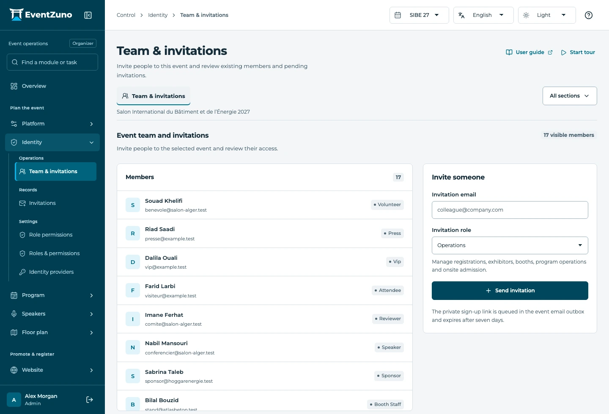
Task: Click the calendar icon beside SIBE 27
Action: (x=398, y=15)
